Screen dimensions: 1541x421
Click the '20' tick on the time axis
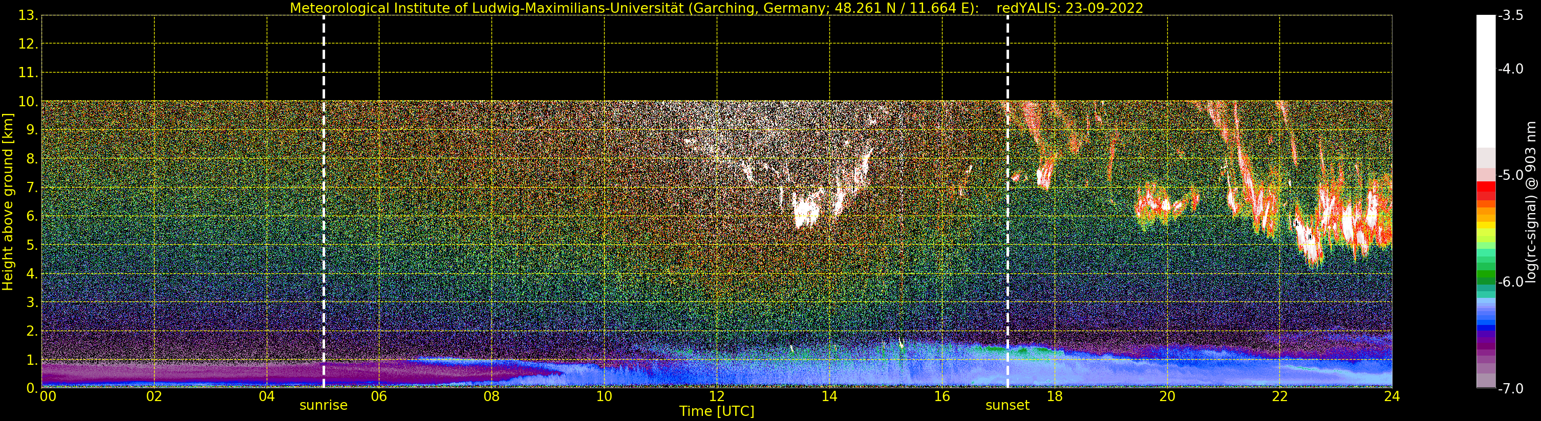1167,396
